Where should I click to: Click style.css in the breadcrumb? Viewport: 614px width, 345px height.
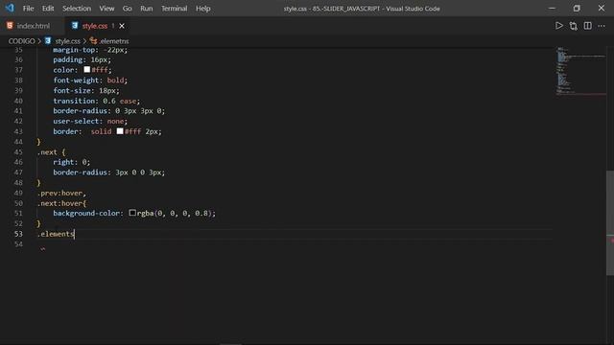click(x=67, y=40)
